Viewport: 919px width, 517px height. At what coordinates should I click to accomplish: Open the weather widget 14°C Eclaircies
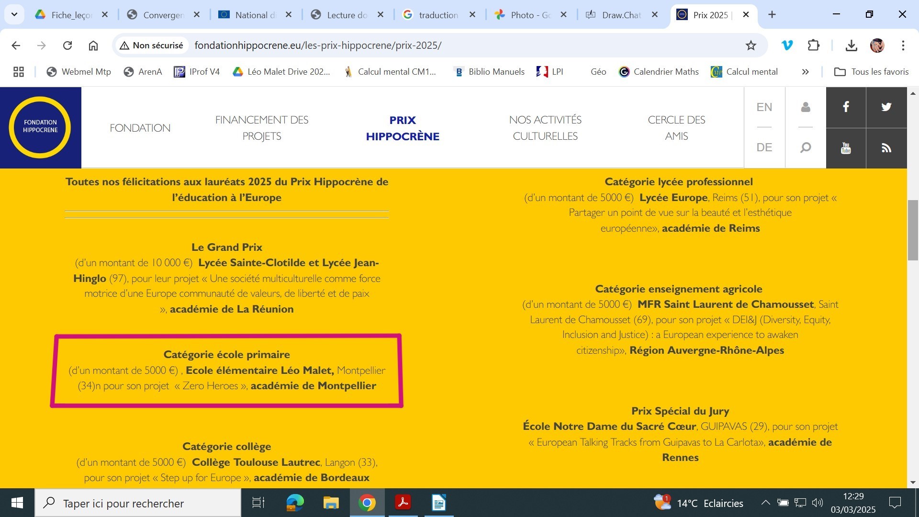point(699,503)
